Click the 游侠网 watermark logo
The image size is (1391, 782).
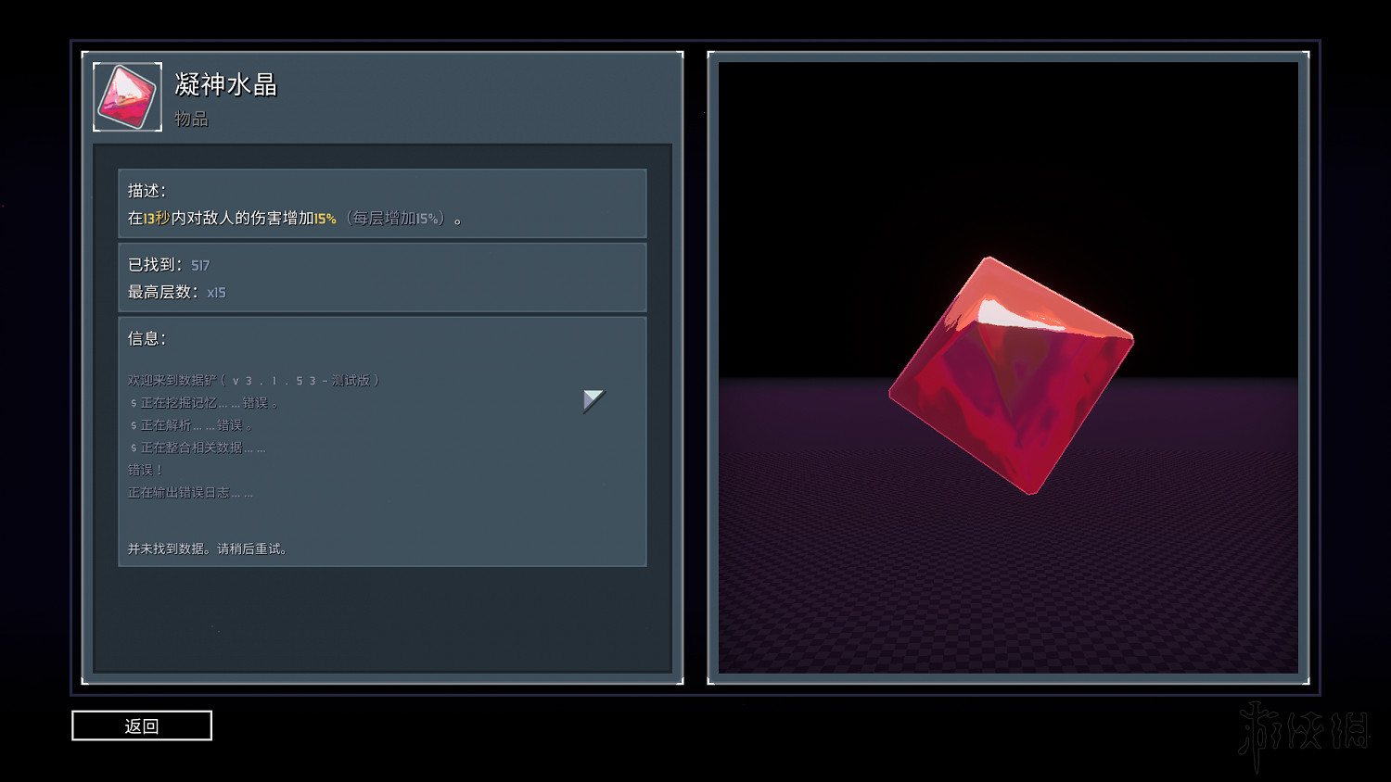[1302, 733]
